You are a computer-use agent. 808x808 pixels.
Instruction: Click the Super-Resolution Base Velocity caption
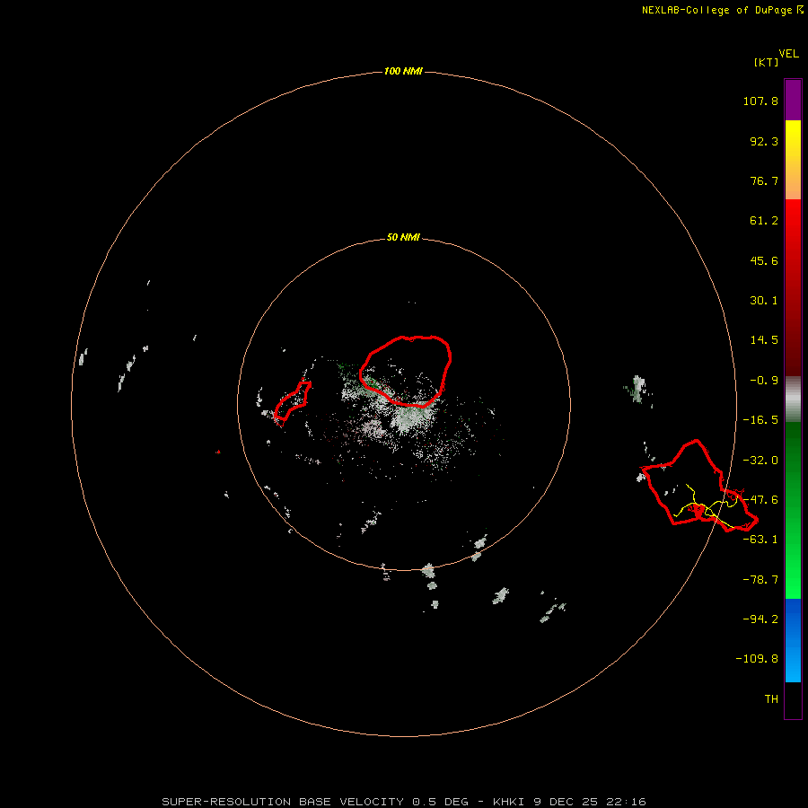point(403,802)
